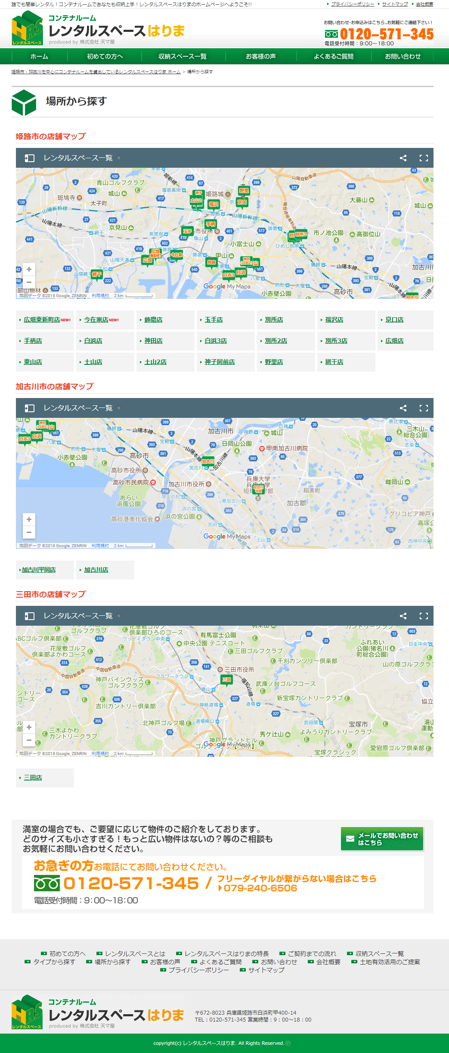Select the 福沢 store pin on Himeji map
Viewport: 449px width, 1053px height.
[214, 205]
